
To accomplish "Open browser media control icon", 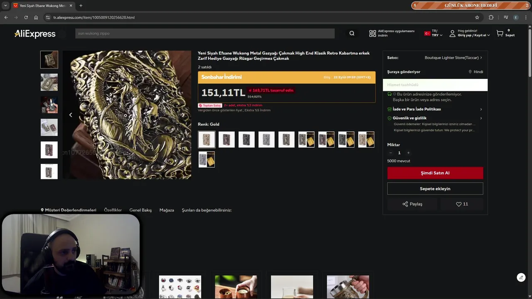I will point(505,17).
